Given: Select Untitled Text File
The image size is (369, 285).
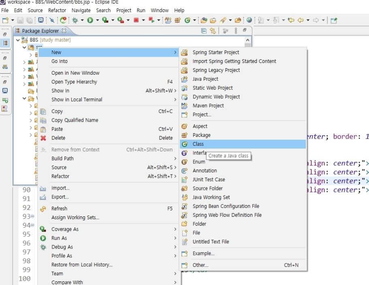Looking at the screenshot, I should click(243, 242).
